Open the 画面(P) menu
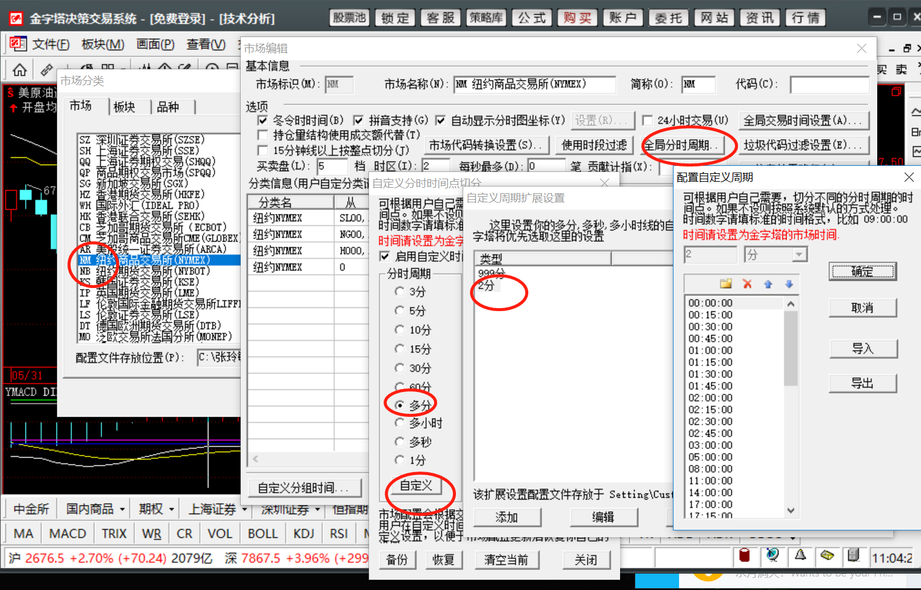The width and height of the screenshot is (921, 590). click(156, 44)
